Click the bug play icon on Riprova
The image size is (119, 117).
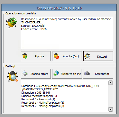tap(25, 56)
